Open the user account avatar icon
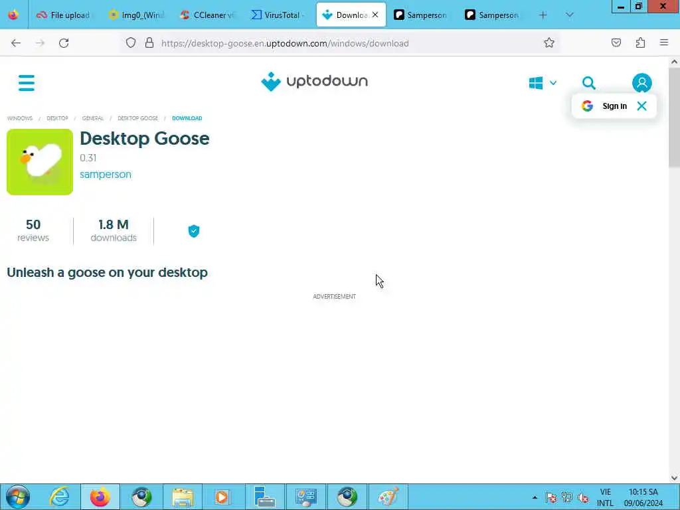The image size is (680, 510). tap(642, 83)
